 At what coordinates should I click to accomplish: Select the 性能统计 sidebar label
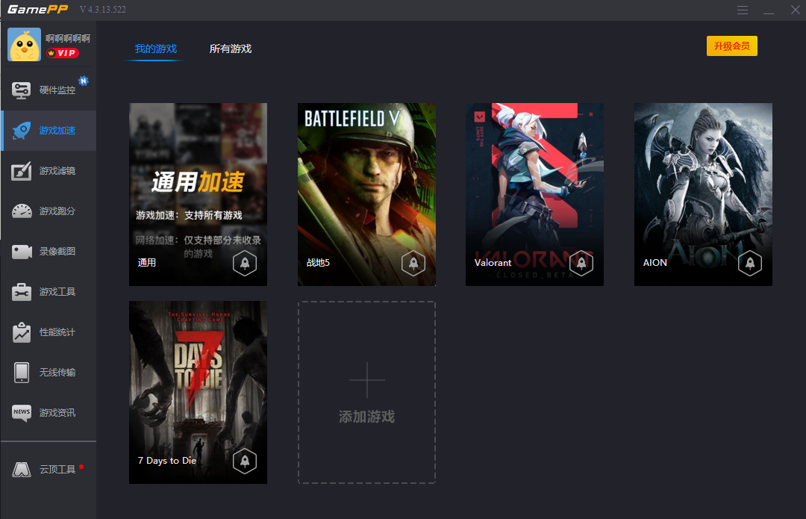coord(57,332)
